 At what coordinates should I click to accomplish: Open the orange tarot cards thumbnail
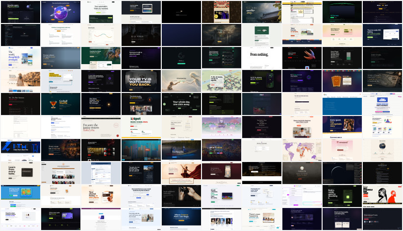click(342, 81)
